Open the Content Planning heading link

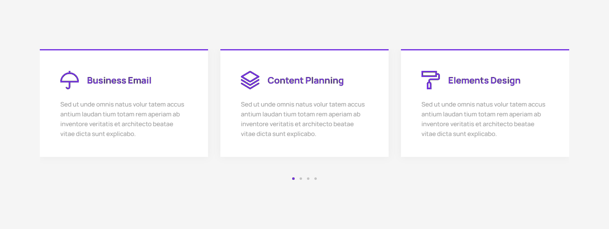(305, 81)
